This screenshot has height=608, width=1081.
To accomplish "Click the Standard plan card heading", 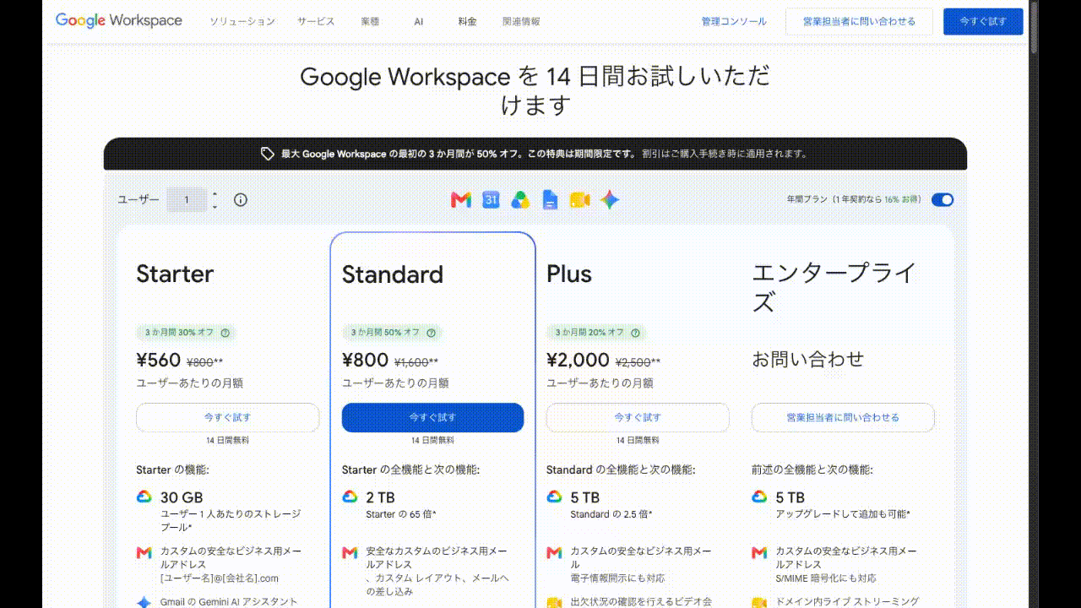I will click(393, 274).
